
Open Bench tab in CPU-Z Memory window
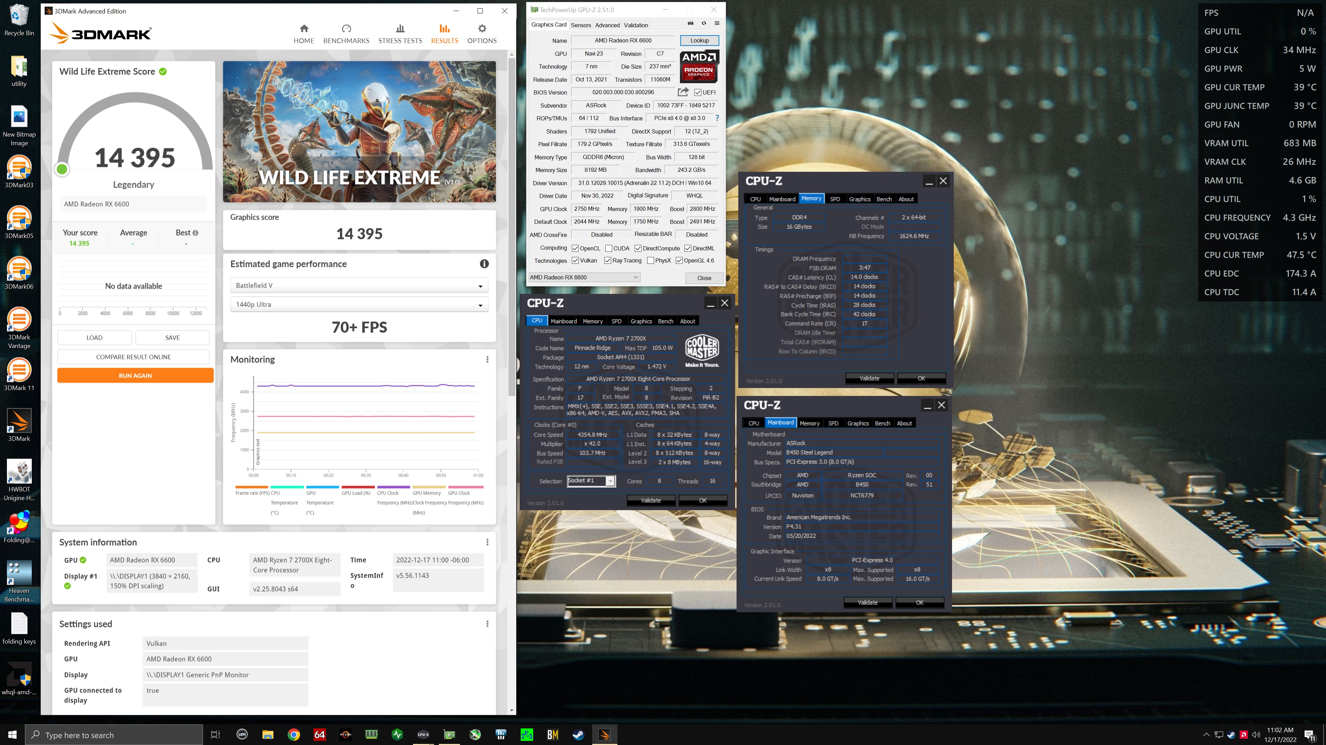884,199
